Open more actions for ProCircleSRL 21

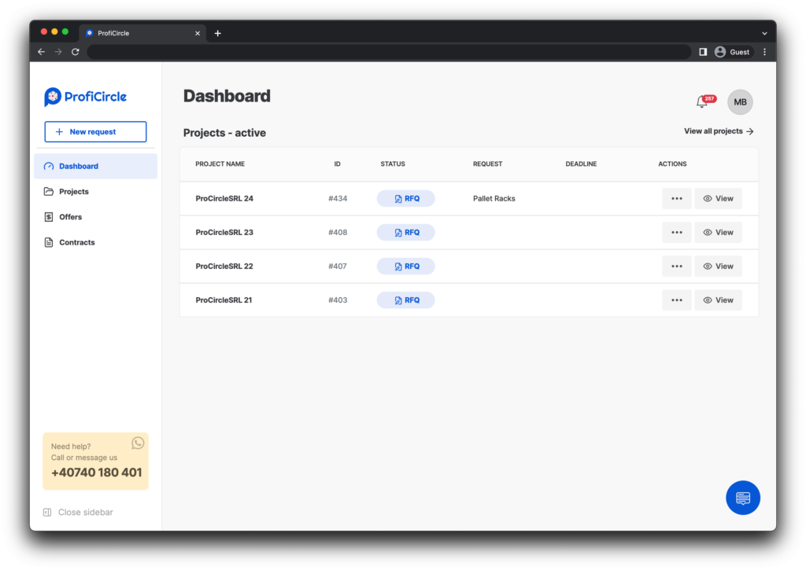coord(676,300)
